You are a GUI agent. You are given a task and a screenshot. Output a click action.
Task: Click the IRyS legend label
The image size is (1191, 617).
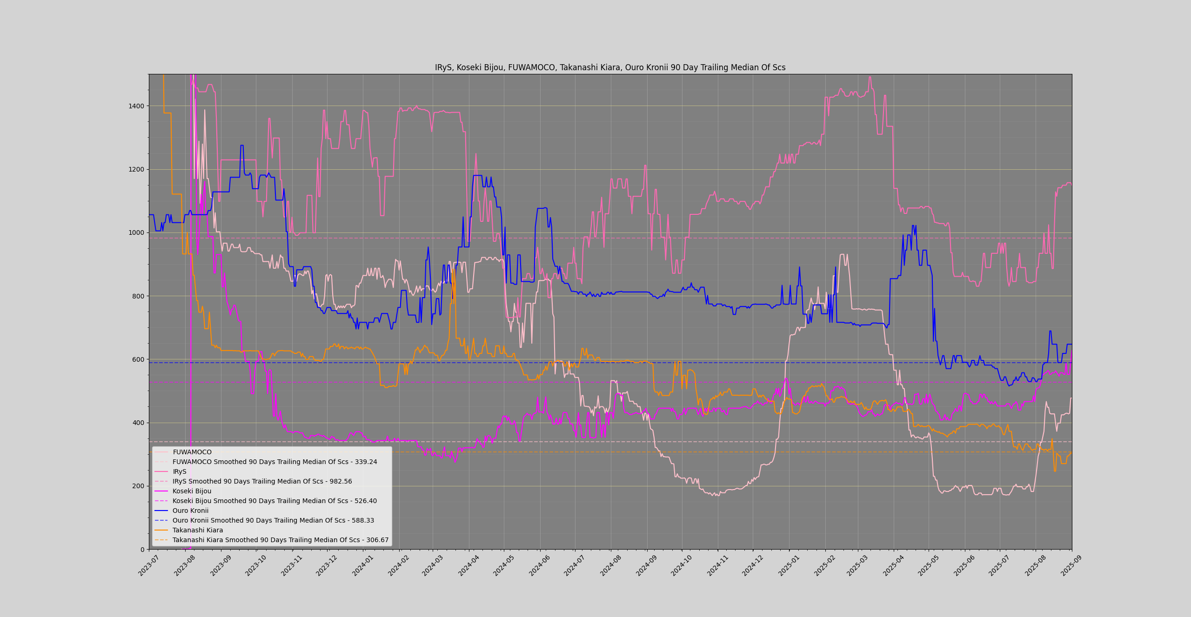point(179,471)
